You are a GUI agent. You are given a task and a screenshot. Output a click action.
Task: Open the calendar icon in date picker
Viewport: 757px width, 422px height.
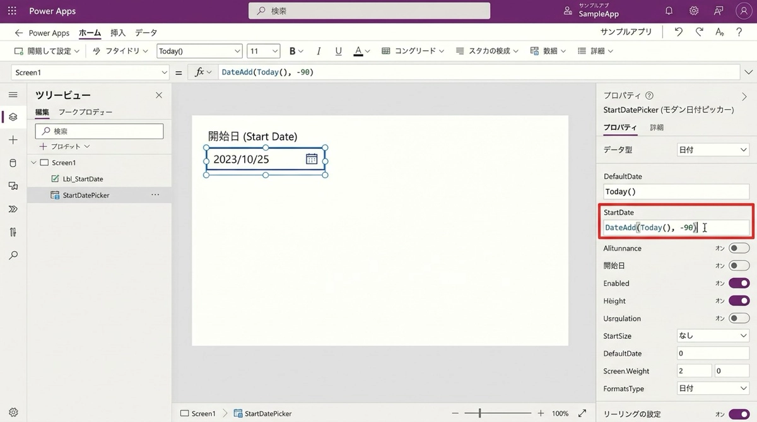312,159
